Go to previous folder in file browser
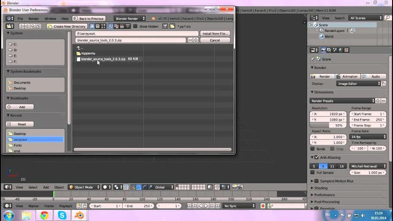Image resolution: width=393 pixels, height=221 pixels. tap(22, 26)
